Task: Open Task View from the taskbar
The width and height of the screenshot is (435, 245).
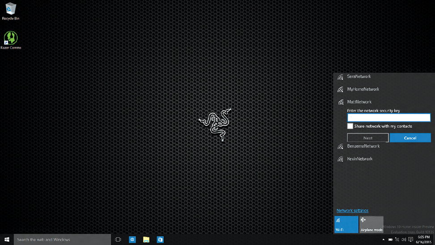Action: point(118,240)
